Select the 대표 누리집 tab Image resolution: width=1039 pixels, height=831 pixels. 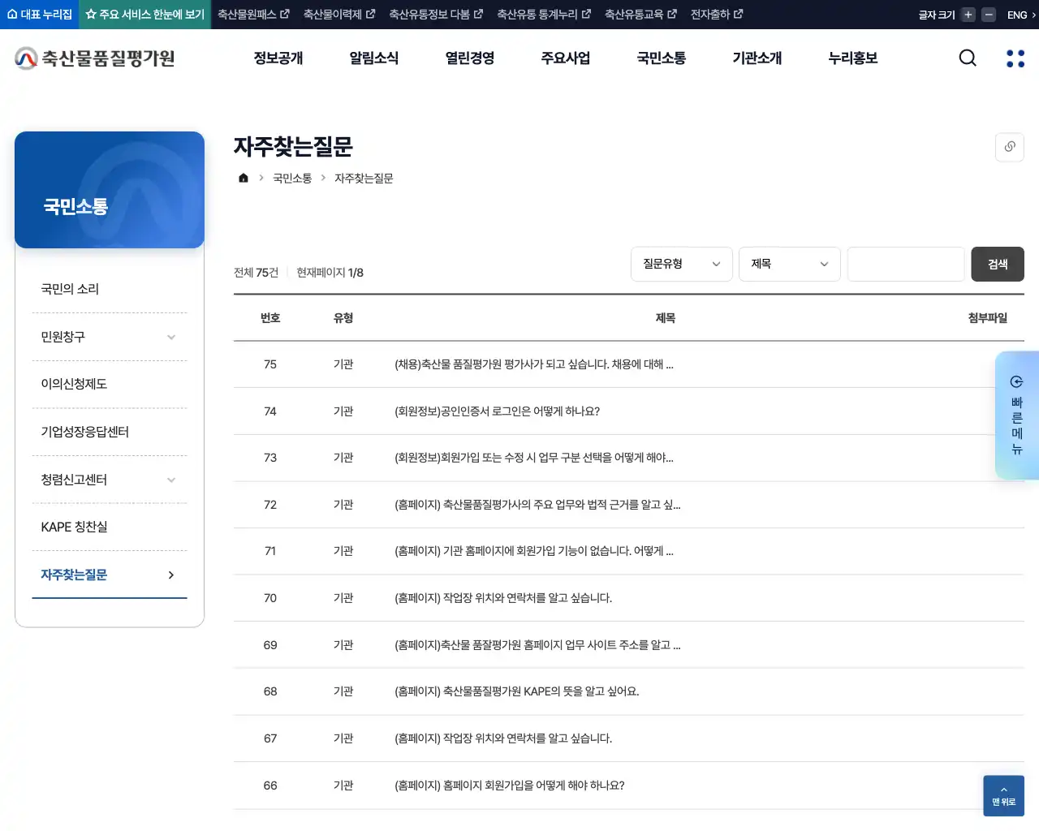click(x=39, y=15)
